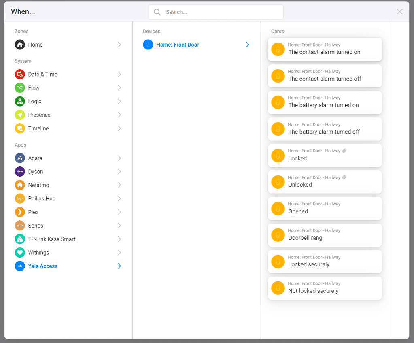Select Presence in the System list

click(39, 115)
